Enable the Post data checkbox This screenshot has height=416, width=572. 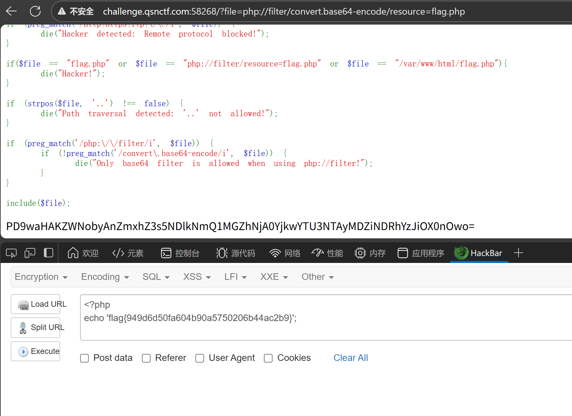coord(84,358)
